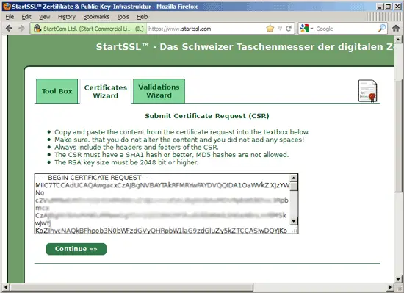Click the "Always include the headers and footers" bullet
The height and width of the screenshot is (293, 404).
point(137,148)
